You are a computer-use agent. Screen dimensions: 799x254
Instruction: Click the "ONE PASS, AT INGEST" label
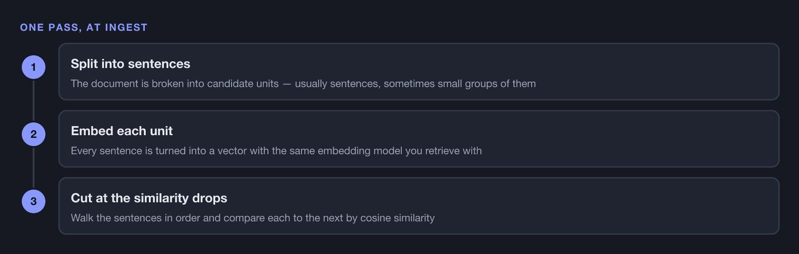[84, 27]
